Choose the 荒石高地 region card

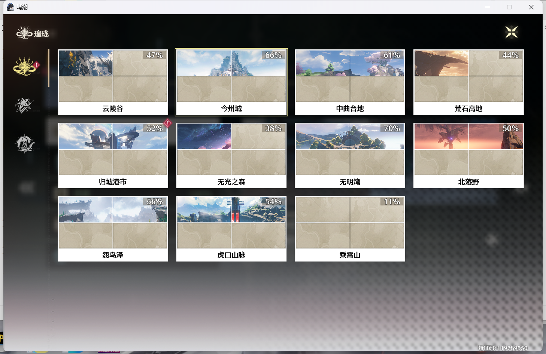pyautogui.click(x=468, y=82)
